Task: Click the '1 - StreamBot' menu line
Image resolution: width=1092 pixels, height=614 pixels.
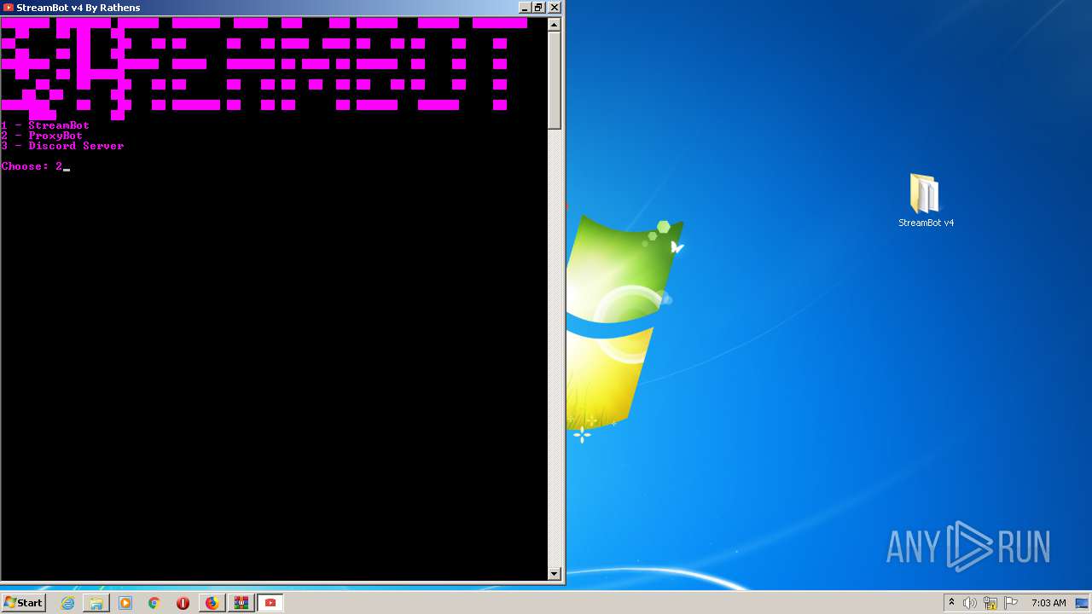Action: (45, 125)
